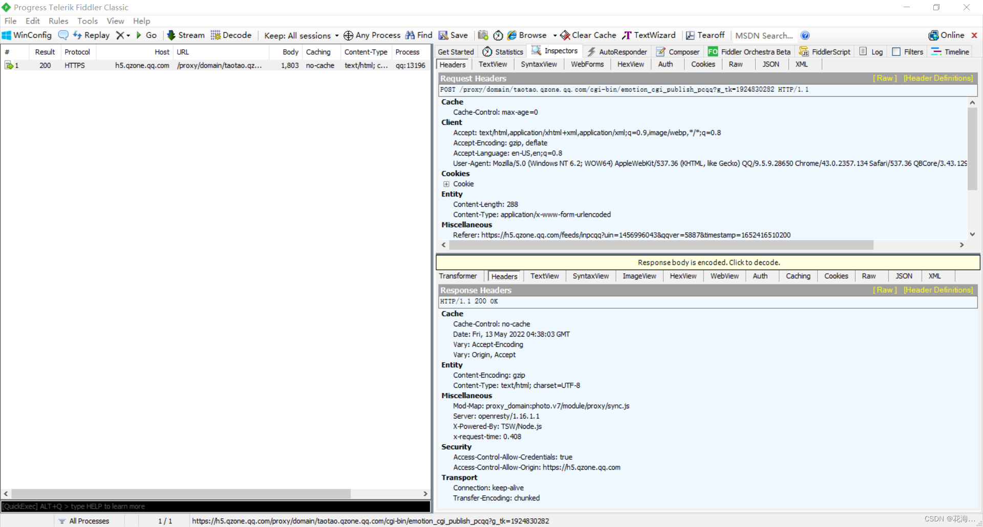Open the Keep: All sessions dropdown
This screenshot has width=983, height=527.
[301, 36]
